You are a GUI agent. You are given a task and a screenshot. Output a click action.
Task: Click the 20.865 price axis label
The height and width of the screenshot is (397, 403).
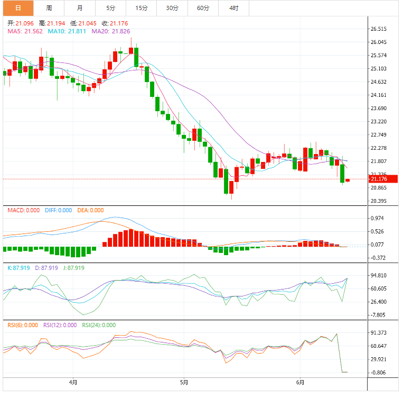click(x=379, y=188)
